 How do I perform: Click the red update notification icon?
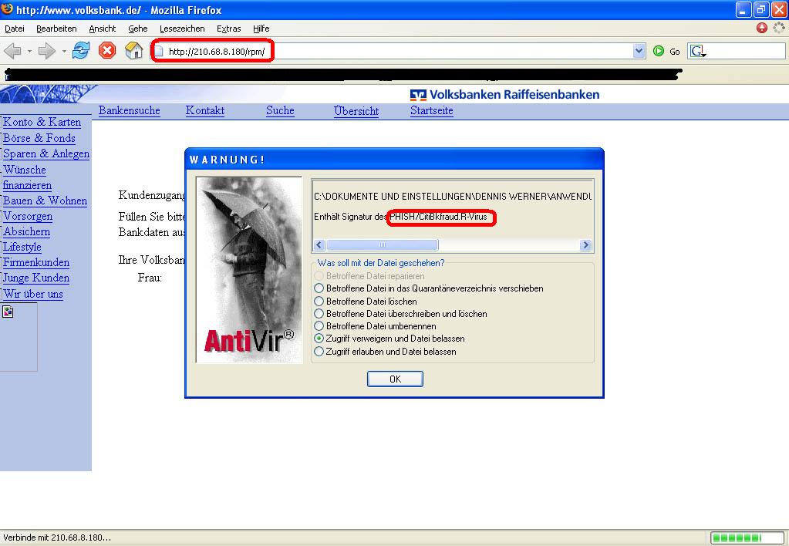coord(762,29)
